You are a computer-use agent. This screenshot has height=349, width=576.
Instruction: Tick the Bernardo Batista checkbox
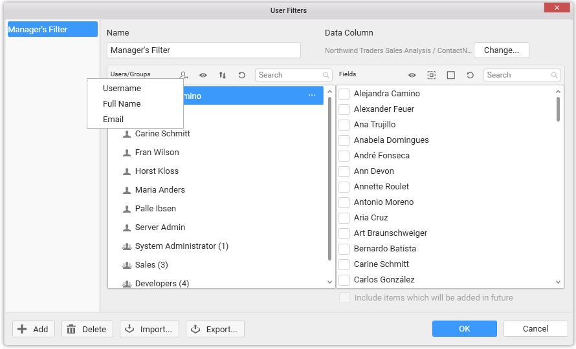(344, 249)
